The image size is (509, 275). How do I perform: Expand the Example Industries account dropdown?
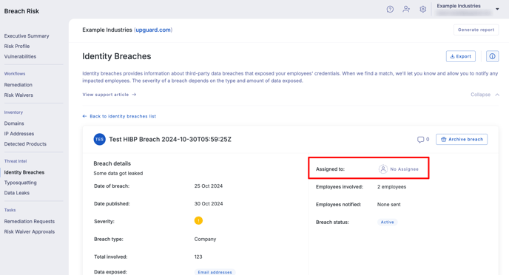coord(497,9)
